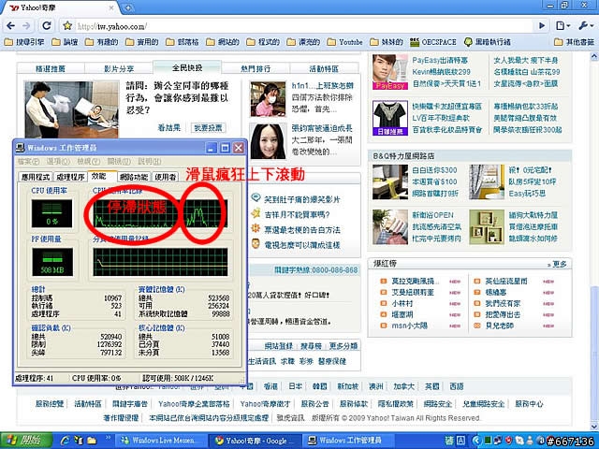This screenshot has width=599, height=449.
Task: Switch to the 應用程式 tab in Task Manager
Action: pyautogui.click(x=36, y=177)
